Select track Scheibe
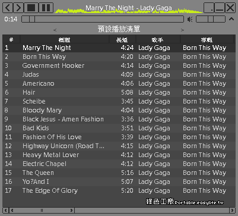238x216 pixels. coord(119,101)
